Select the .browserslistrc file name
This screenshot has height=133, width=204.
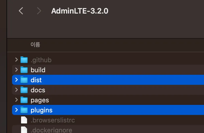[53, 120]
